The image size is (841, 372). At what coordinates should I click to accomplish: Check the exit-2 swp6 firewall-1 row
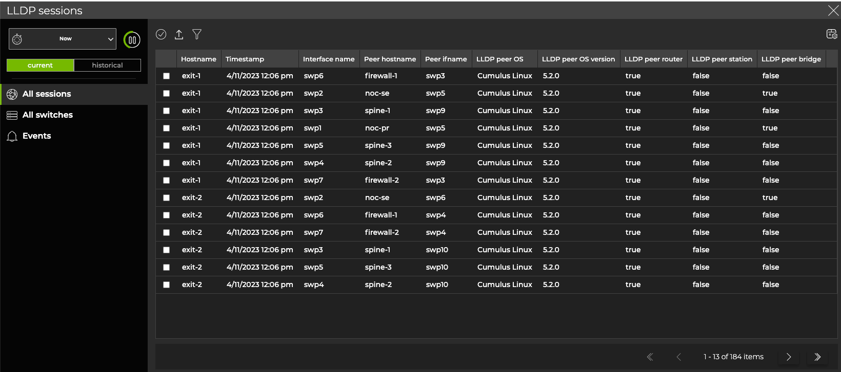(166, 215)
